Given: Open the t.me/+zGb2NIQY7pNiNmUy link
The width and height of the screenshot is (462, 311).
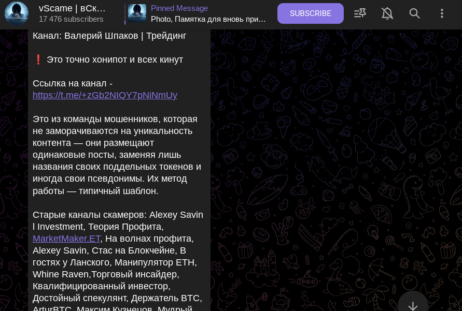Looking at the screenshot, I should (105, 95).
